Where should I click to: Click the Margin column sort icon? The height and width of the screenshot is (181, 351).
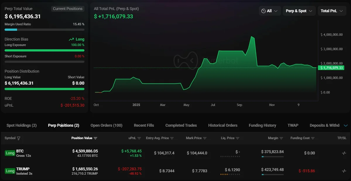281,138
